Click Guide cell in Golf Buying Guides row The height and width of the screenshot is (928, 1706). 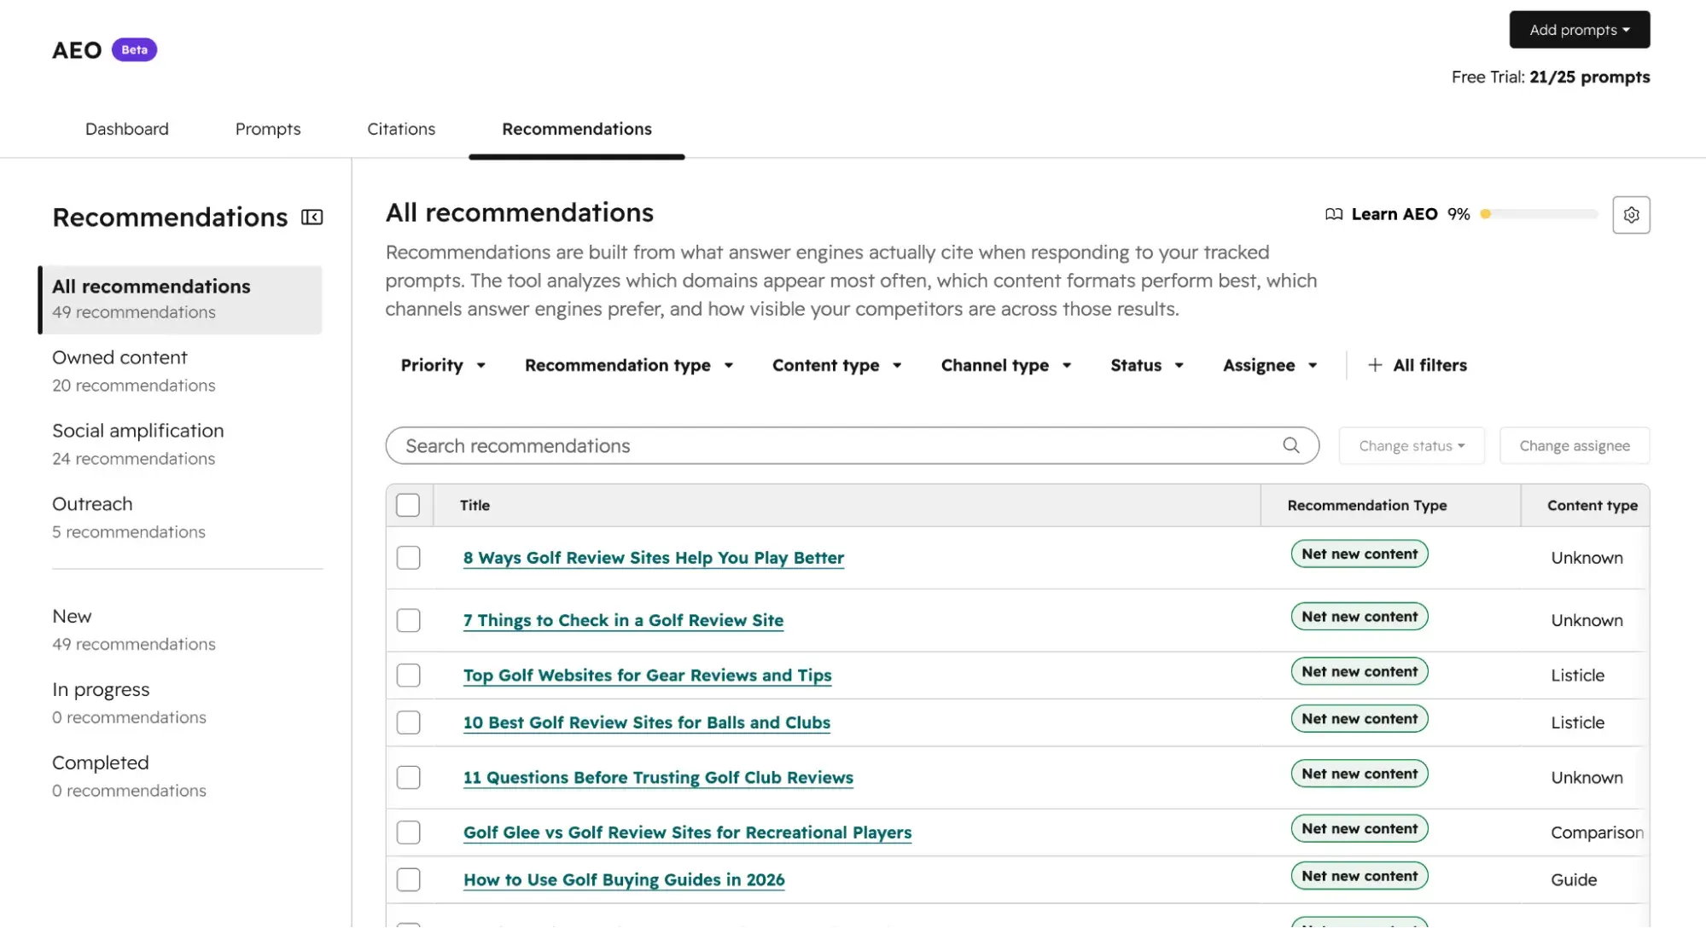point(1574,879)
